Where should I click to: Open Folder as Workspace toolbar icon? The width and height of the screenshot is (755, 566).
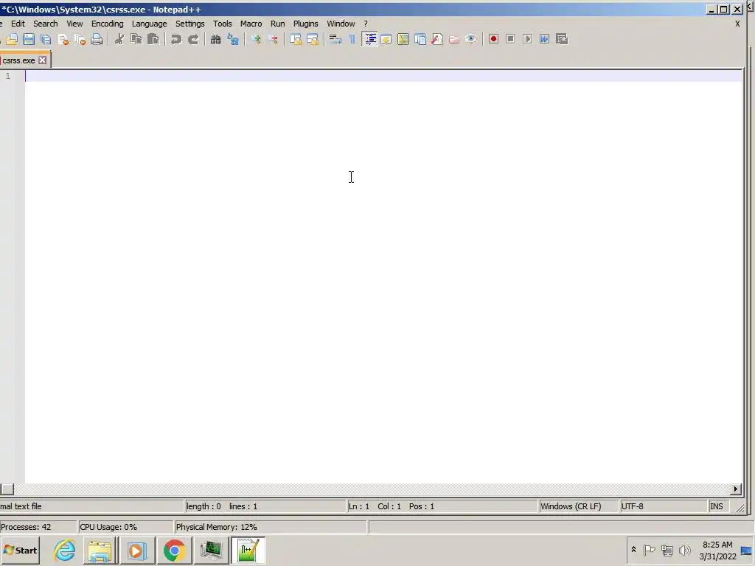point(454,39)
